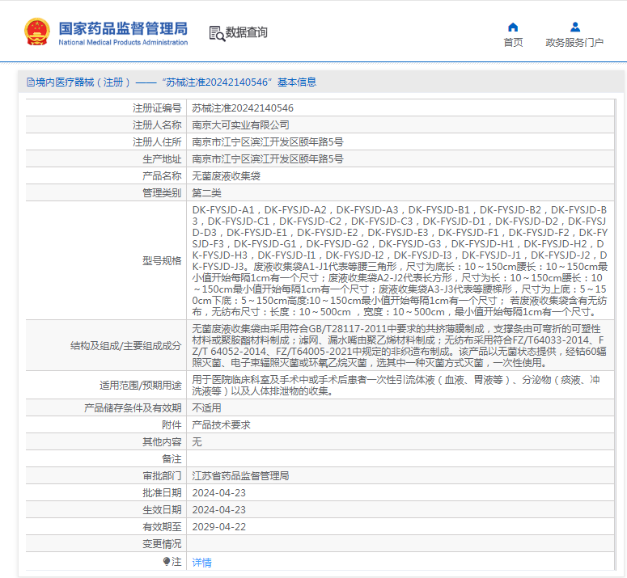Click the 第二类 management category value
Screen dimensions: 627x578
[x=207, y=193]
